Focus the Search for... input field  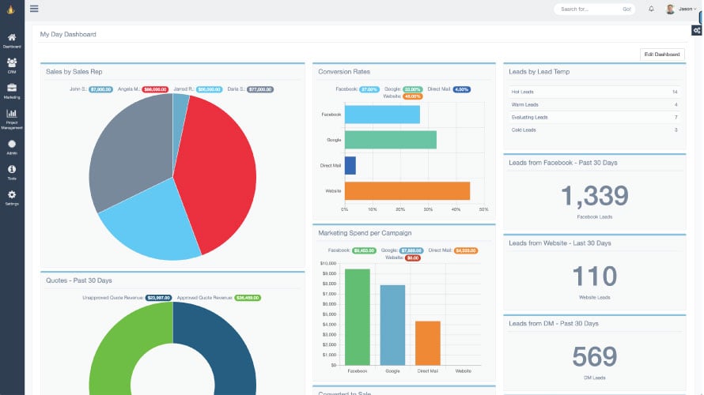click(x=589, y=9)
